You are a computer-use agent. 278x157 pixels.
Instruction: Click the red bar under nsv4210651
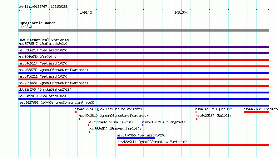coord(144,86)
